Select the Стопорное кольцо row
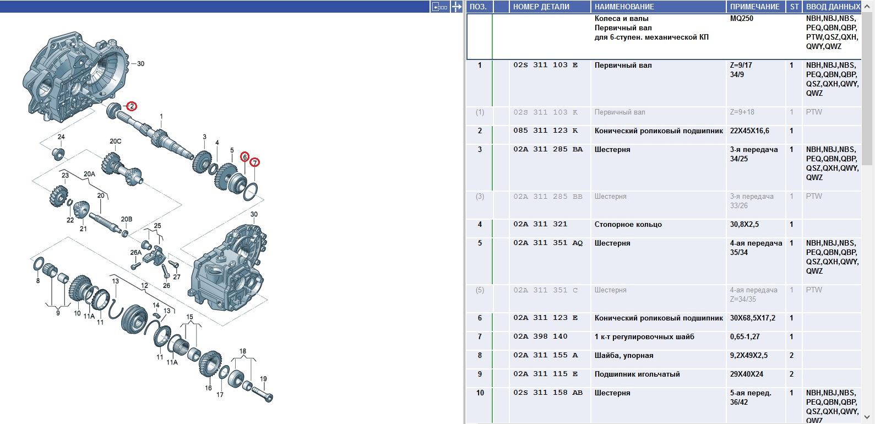 click(628, 225)
